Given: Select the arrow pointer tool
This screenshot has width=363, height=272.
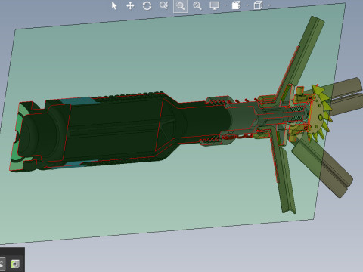Looking at the screenshot, I should [x=114, y=5].
